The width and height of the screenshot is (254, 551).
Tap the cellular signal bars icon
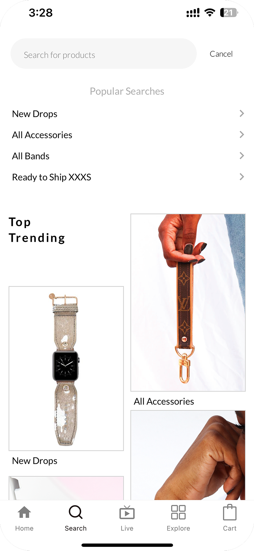coord(193,13)
